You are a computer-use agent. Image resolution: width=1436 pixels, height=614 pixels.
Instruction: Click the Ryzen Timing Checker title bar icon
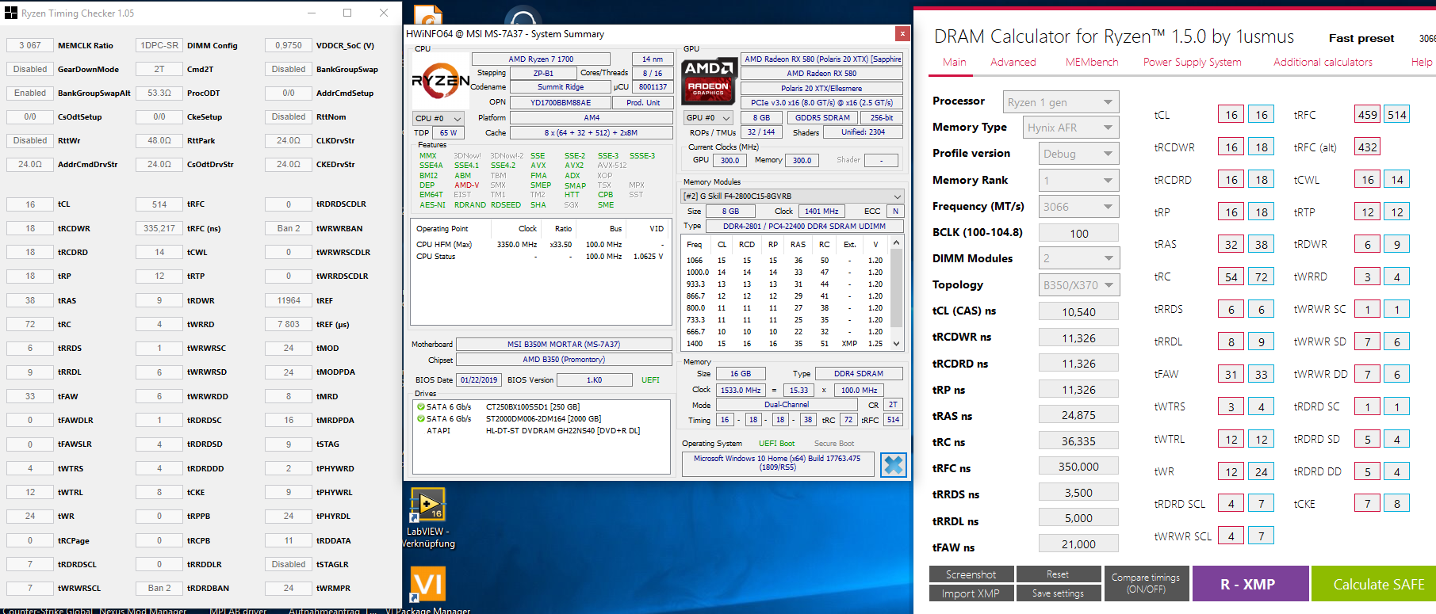coord(10,13)
